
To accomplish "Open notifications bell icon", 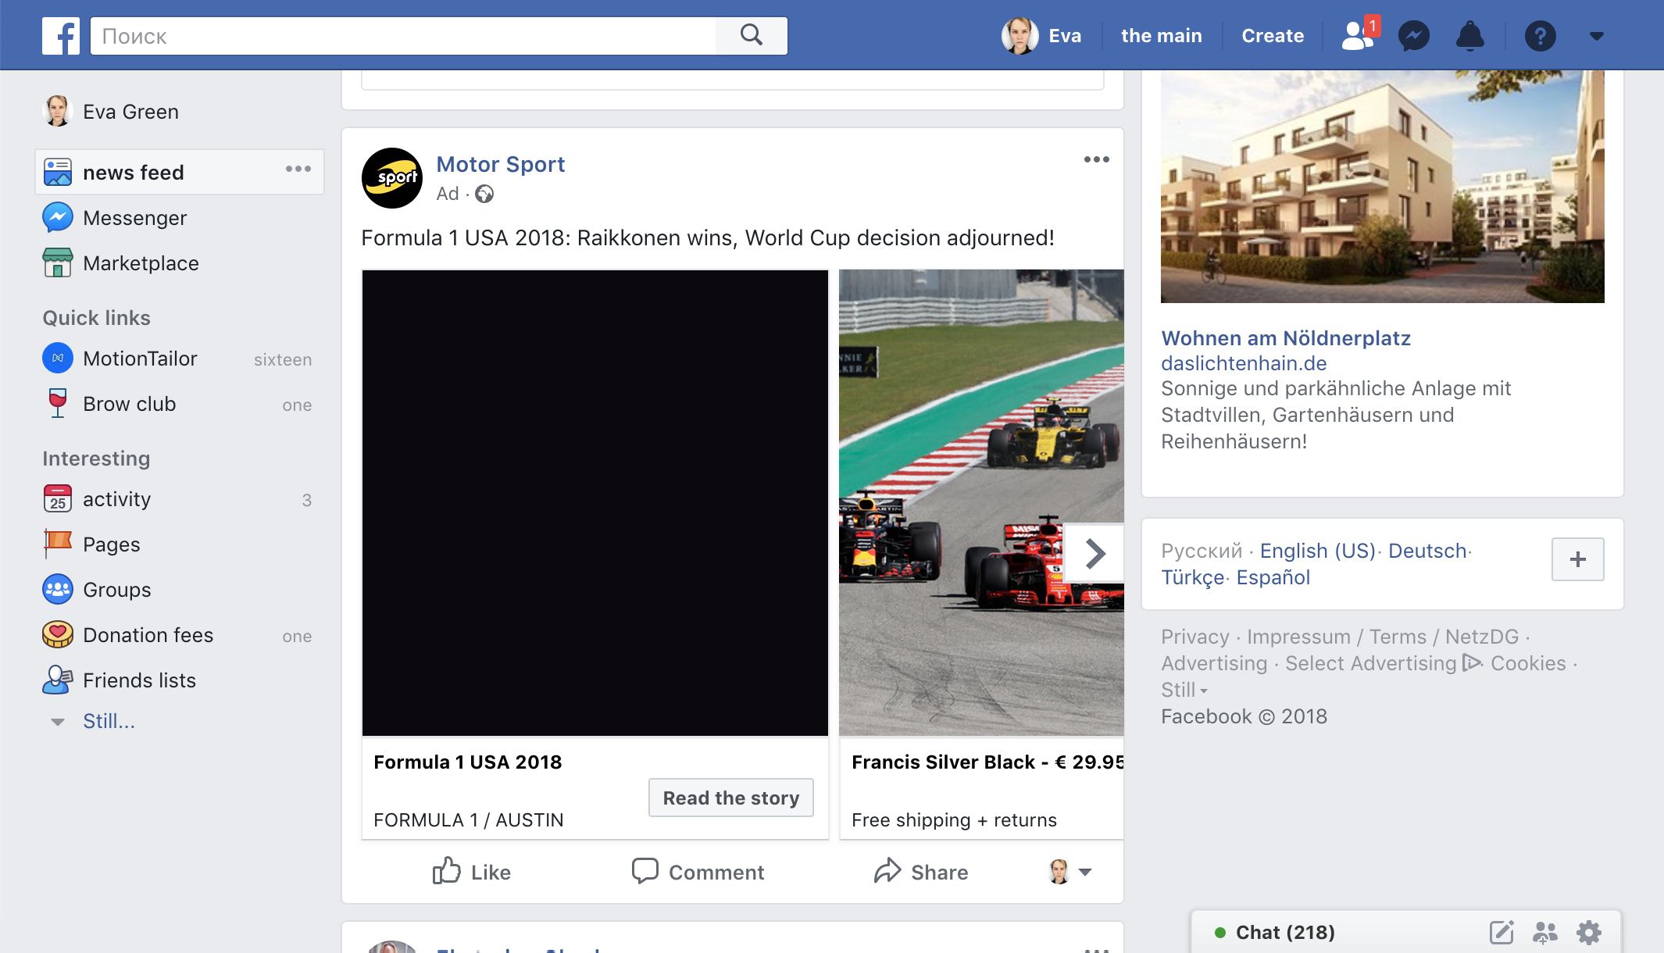I will (1470, 36).
